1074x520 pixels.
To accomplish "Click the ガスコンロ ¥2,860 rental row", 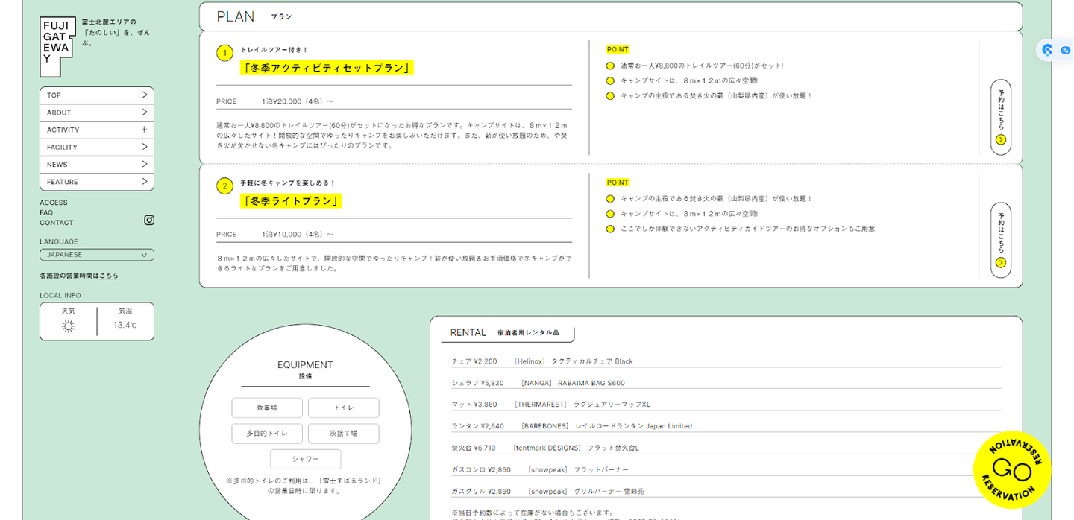I will [726, 469].
